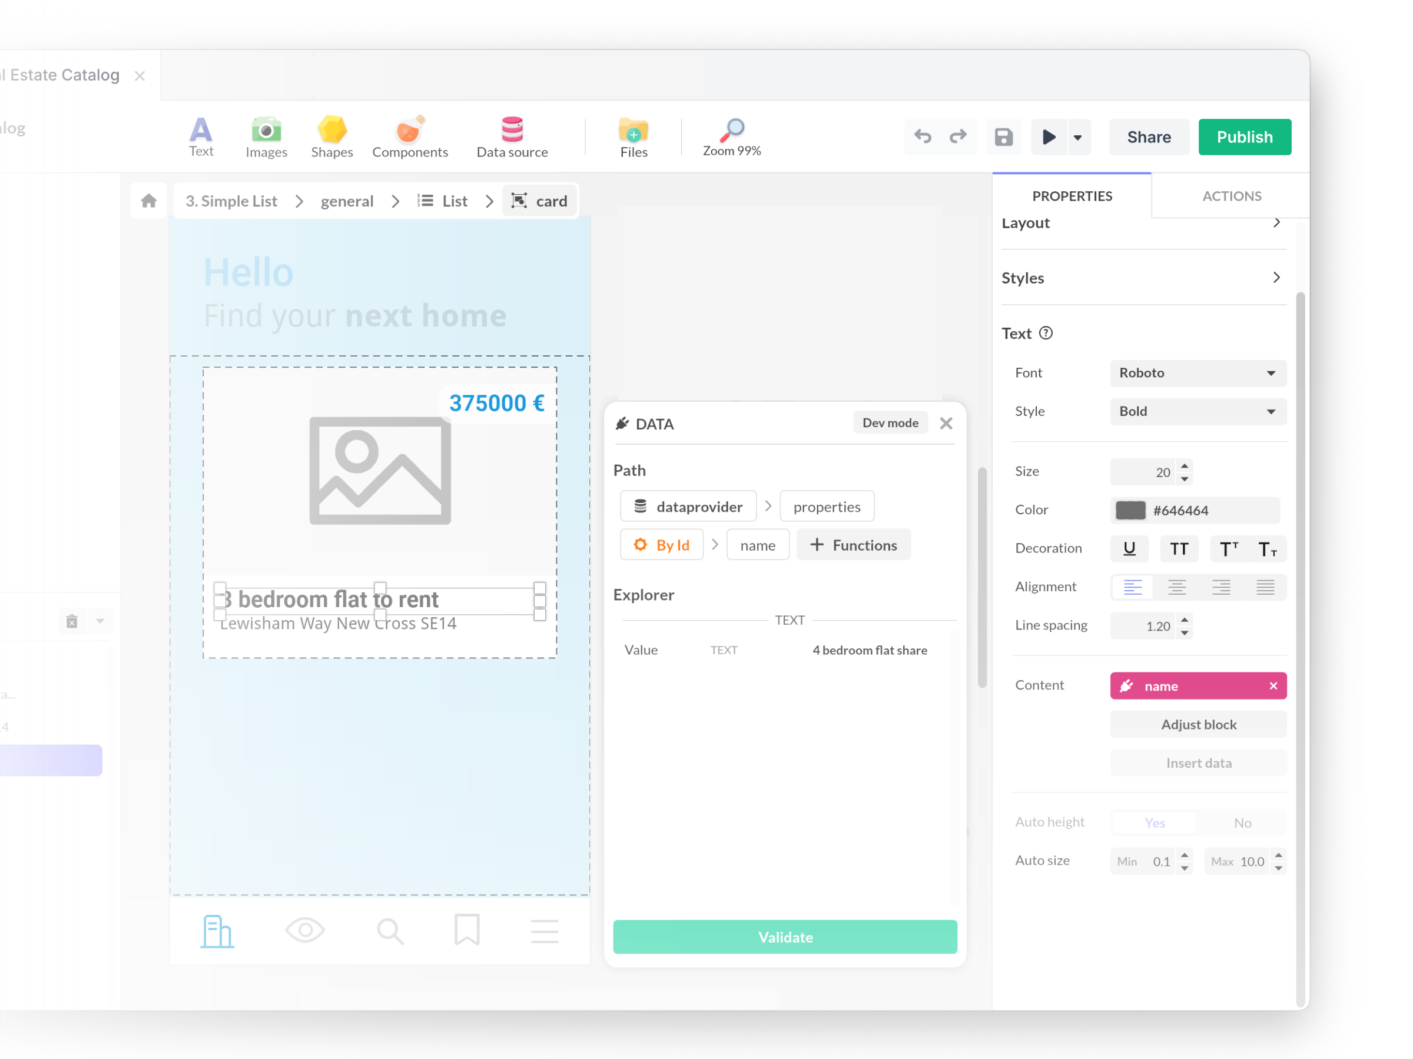Screen dimensions: 1413x1059
Task: Enable left text alignment
Action: [x=1133, y=586]
